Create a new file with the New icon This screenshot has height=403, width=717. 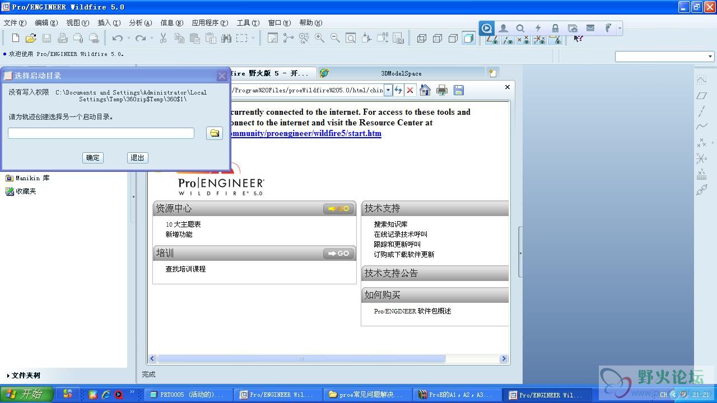16,38
